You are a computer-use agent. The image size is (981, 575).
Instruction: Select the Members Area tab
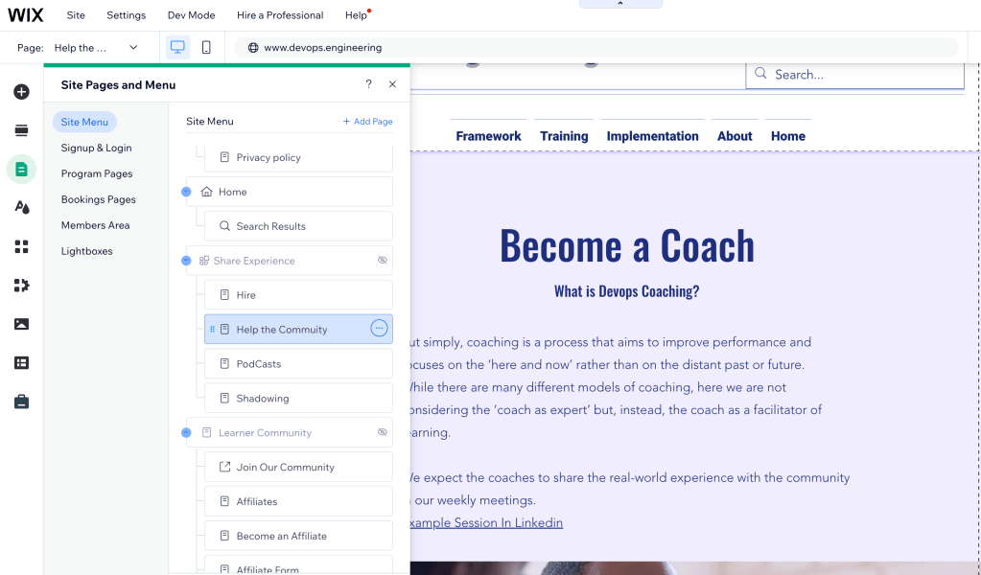click(95, 225)
